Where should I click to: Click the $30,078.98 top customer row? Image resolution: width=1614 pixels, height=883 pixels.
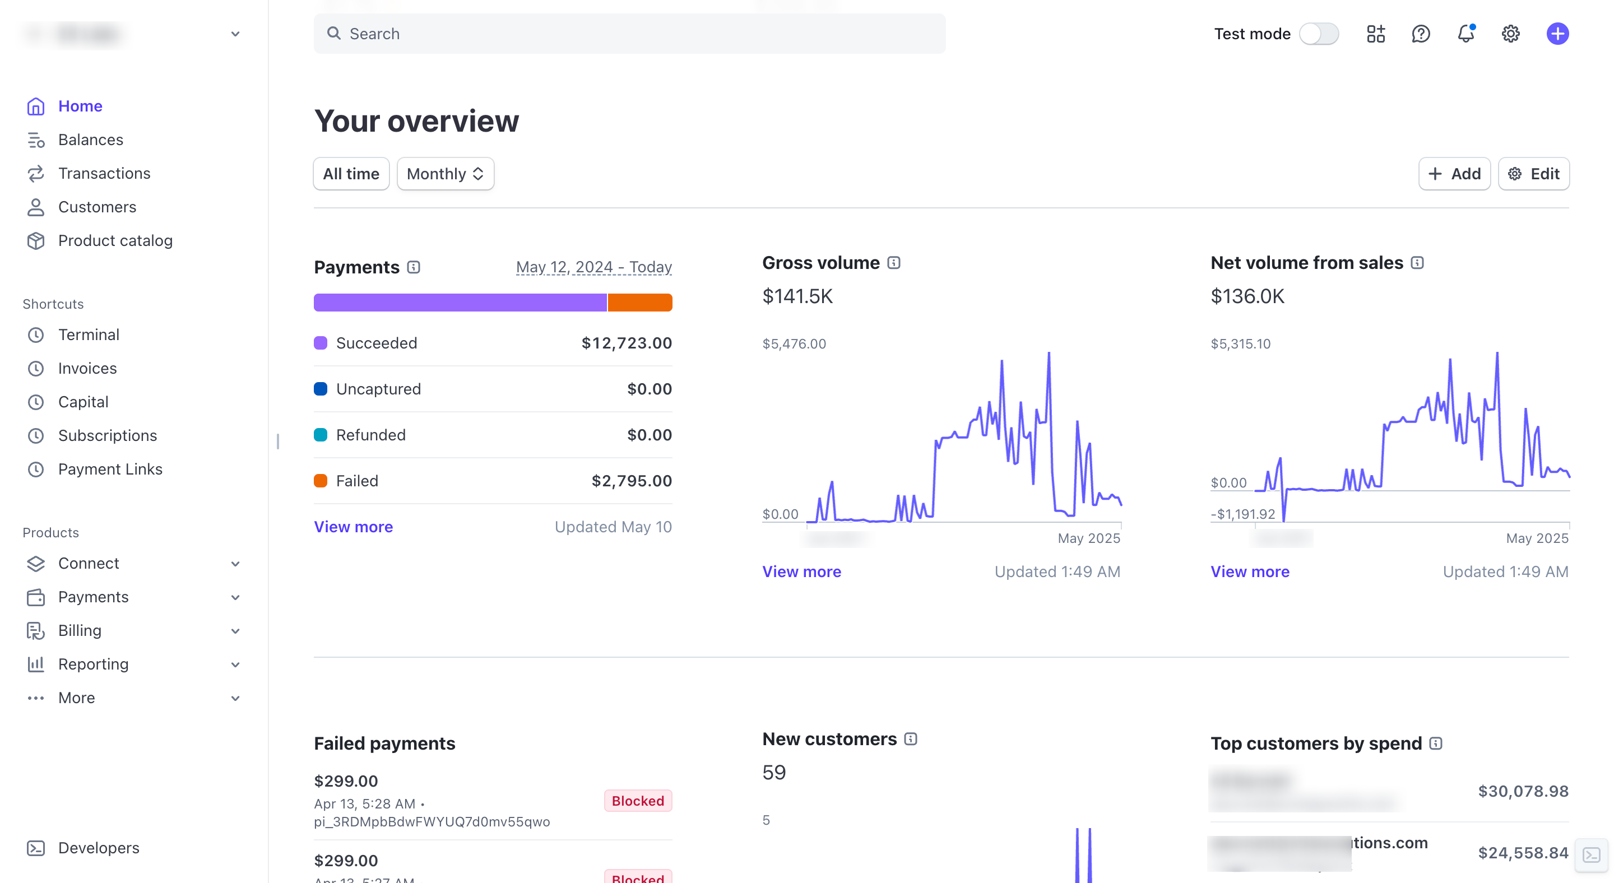[x=1389, y=791]
